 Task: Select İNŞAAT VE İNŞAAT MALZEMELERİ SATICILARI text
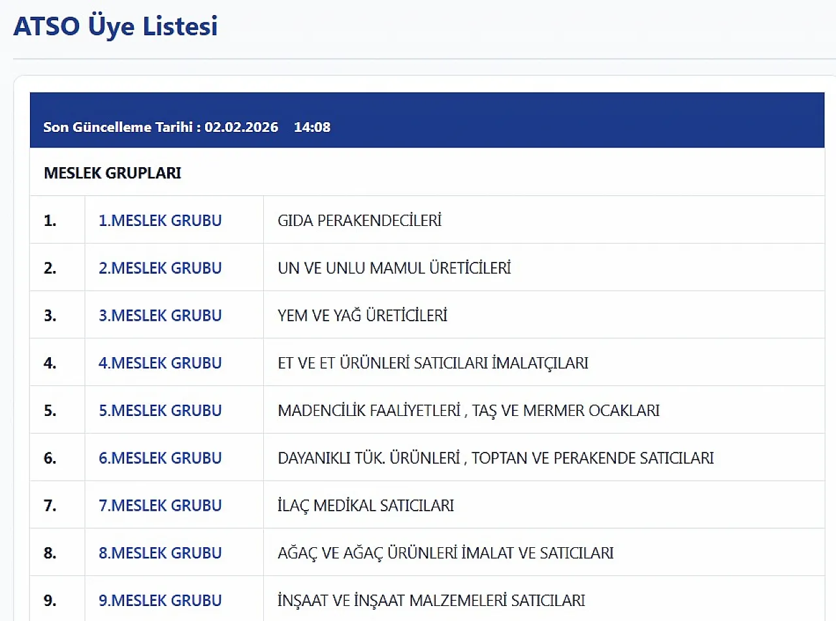431,601
